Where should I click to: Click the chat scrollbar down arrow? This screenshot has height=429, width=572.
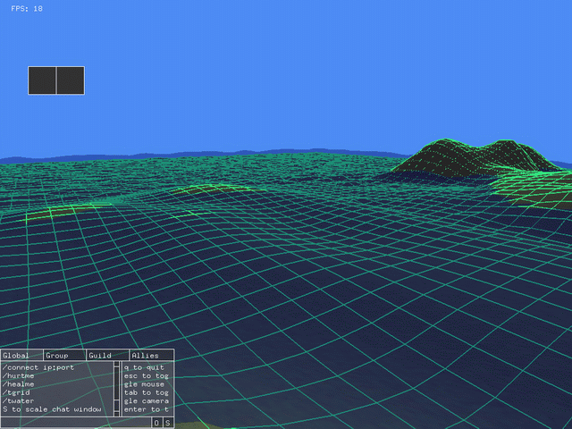pos(117,414)
